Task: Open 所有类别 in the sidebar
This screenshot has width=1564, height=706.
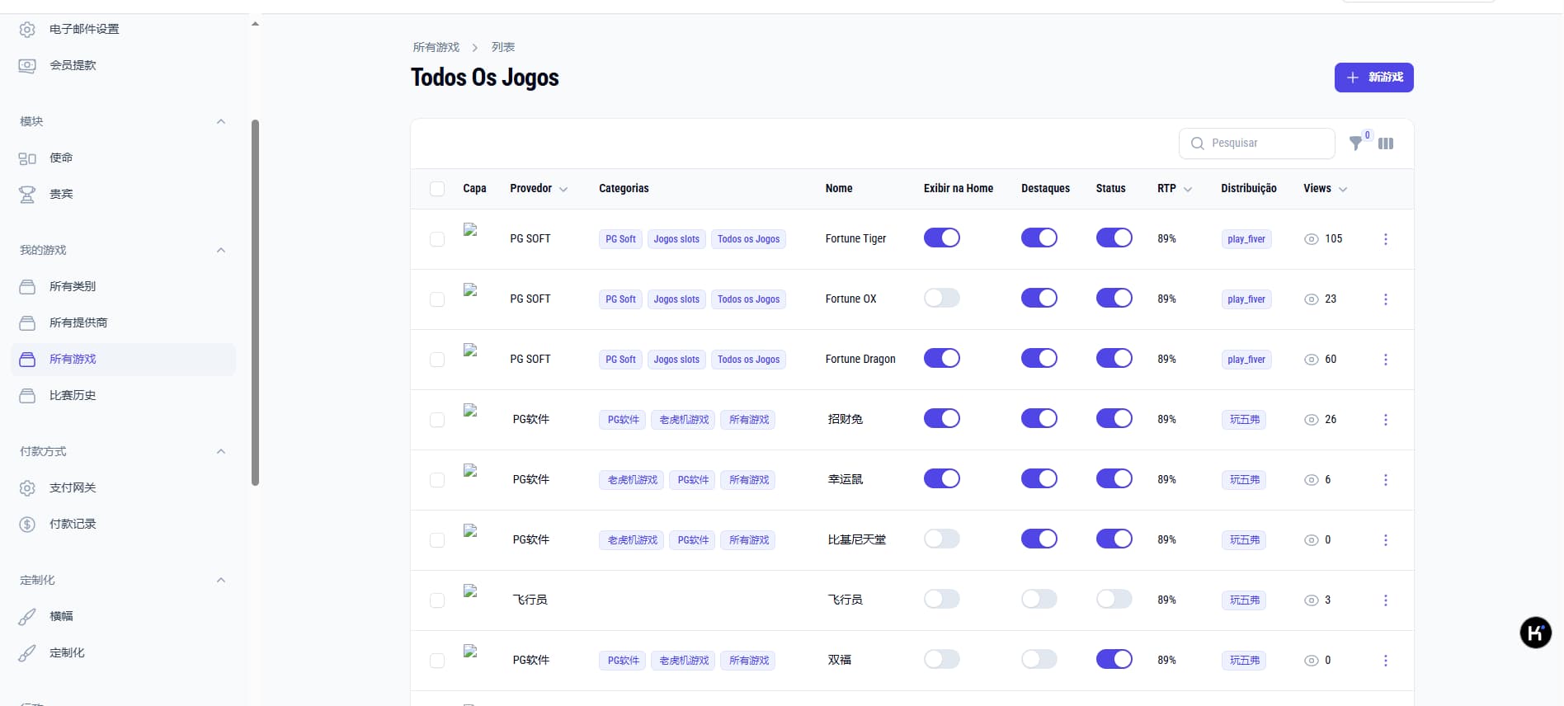Action: point(73,287)
